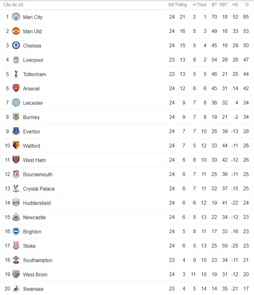Select the Watford club badge

(x=16, y=146)
